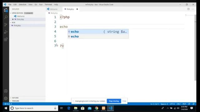Open the Windows Start menu
The image size is (200, 112).
pyautogui.click(x=6, y=108)
